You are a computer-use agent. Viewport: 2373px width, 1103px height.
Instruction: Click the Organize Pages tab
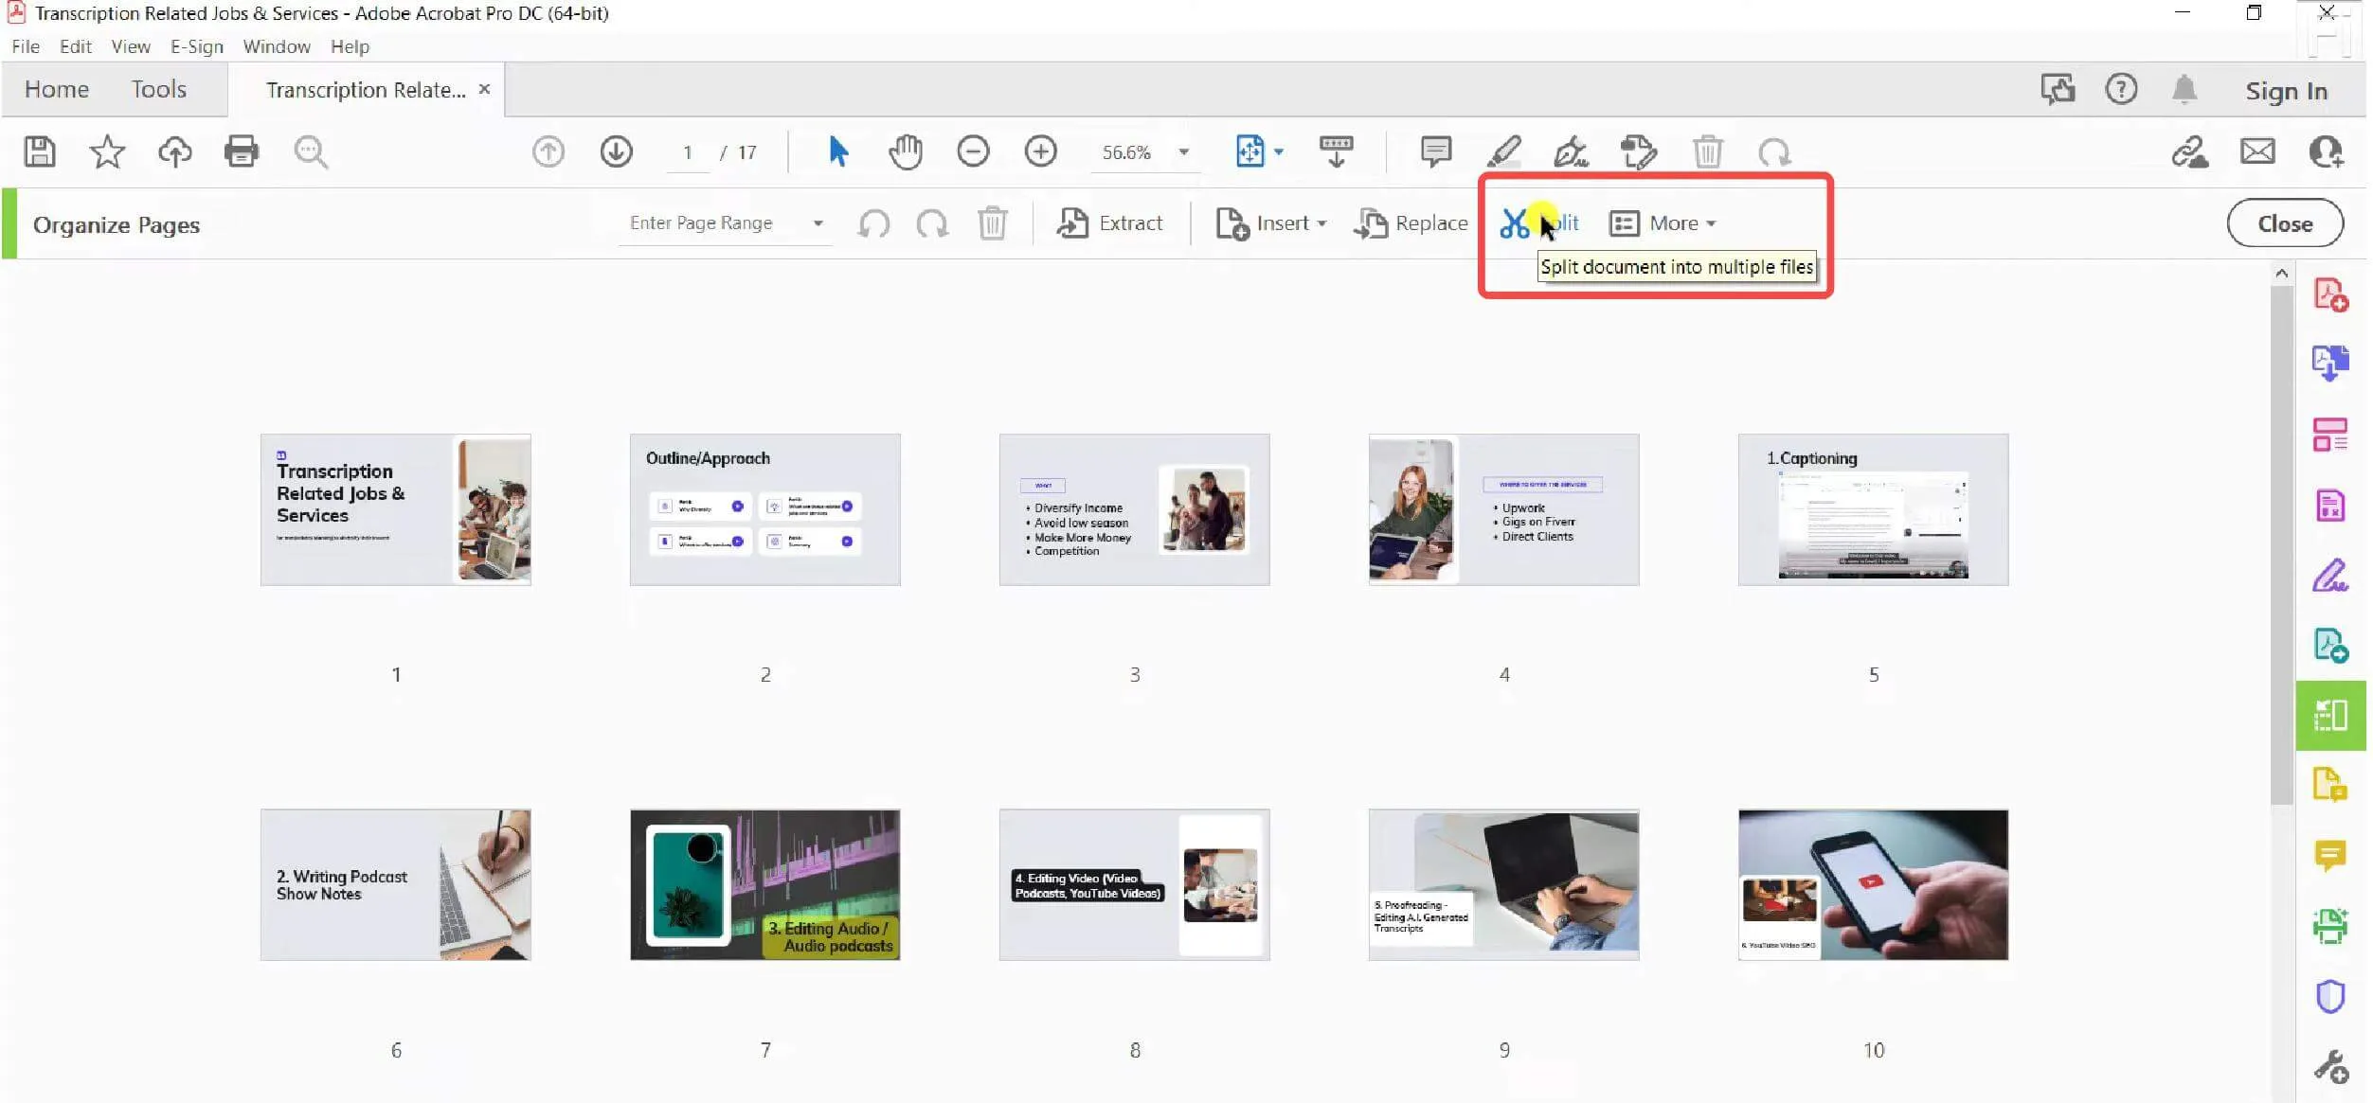(118, 224)
